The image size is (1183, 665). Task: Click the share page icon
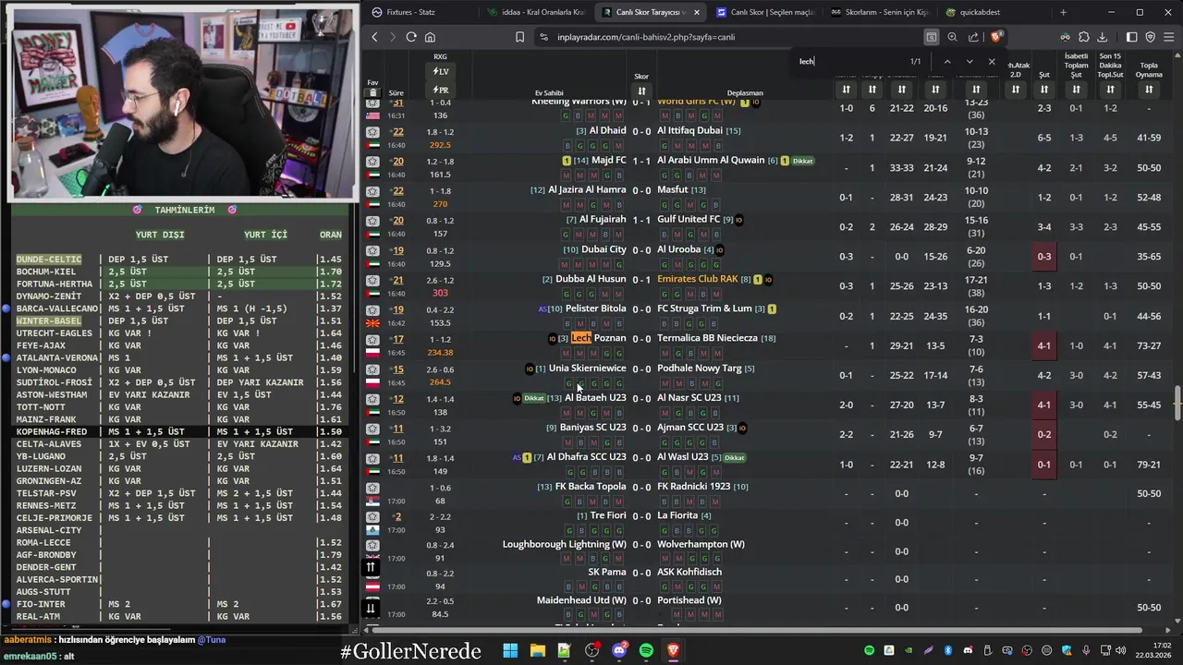point(973,37)
